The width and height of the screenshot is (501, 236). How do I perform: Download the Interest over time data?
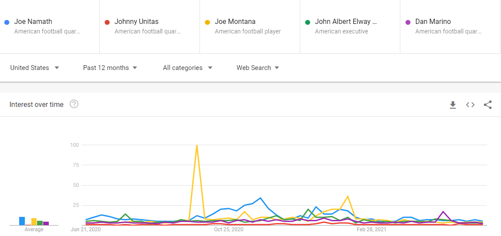click(x=453, y=105)
